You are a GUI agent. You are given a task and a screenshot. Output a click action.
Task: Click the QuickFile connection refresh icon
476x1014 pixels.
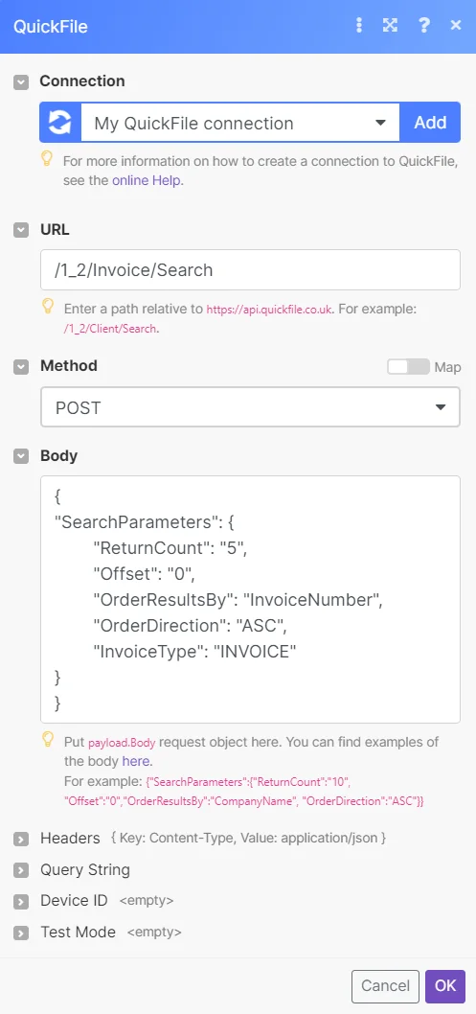coord(60,123)
